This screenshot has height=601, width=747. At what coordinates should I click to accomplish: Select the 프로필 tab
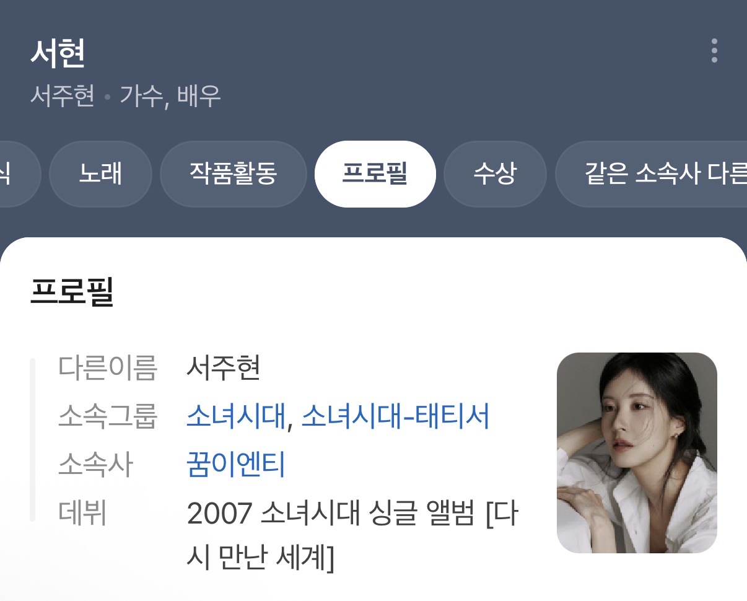click(x=375, y=174)
